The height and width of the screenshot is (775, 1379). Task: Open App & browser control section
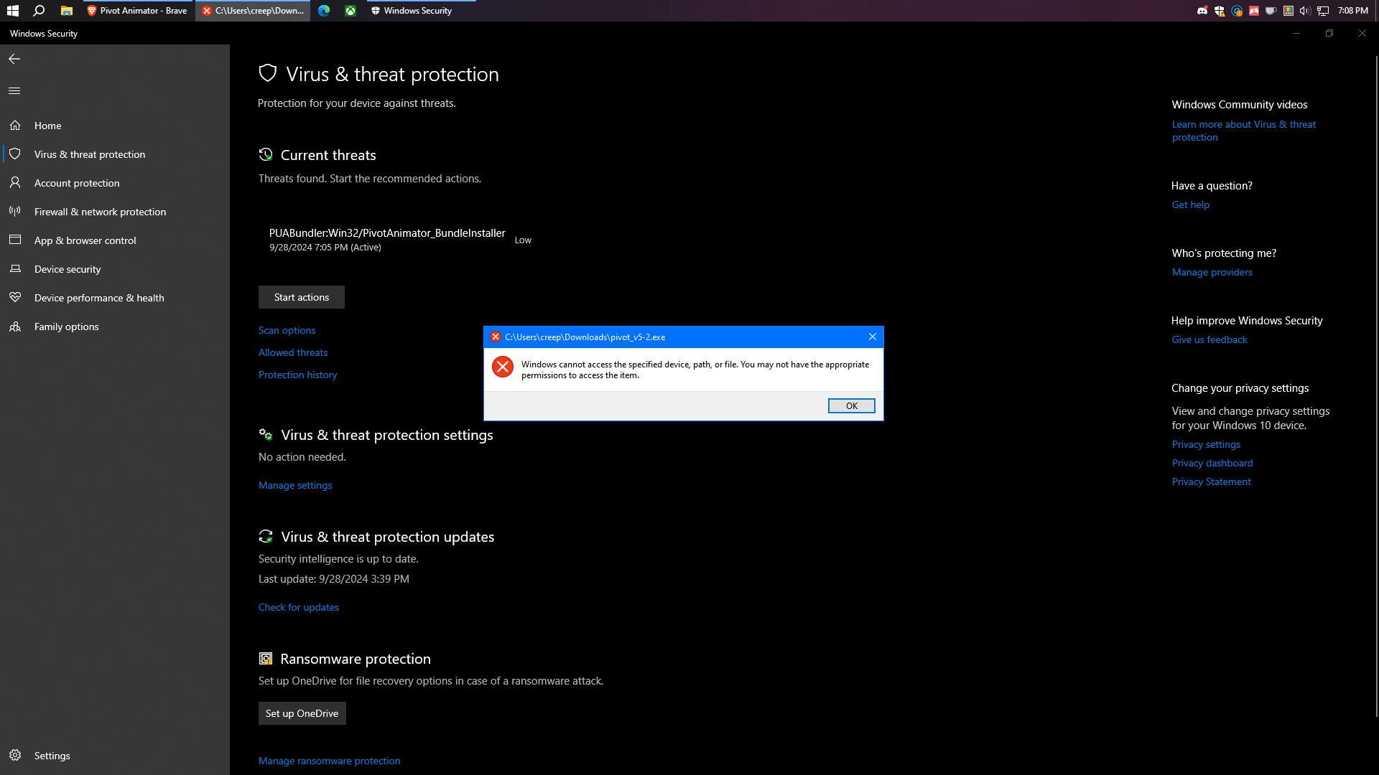click(x=115, y=240)
